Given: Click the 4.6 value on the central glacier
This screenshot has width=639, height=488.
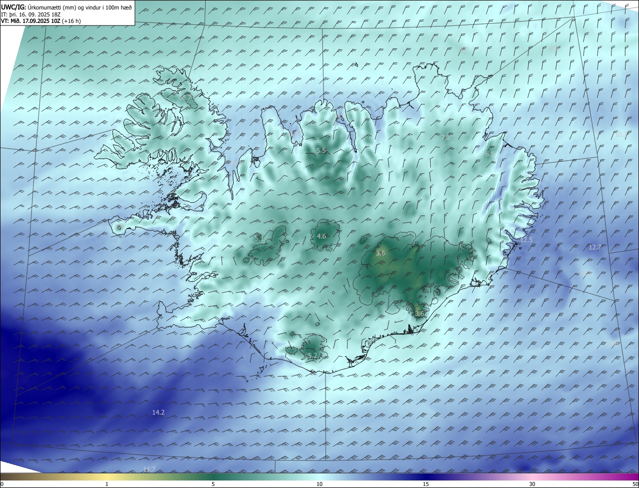Looking at the screenshot, I should 321,236.
